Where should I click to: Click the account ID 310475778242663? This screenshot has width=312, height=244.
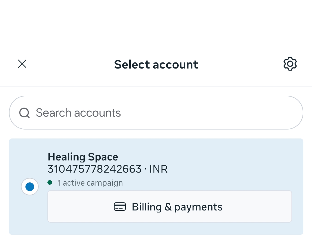pyautogui.click(x=95, y=169)
